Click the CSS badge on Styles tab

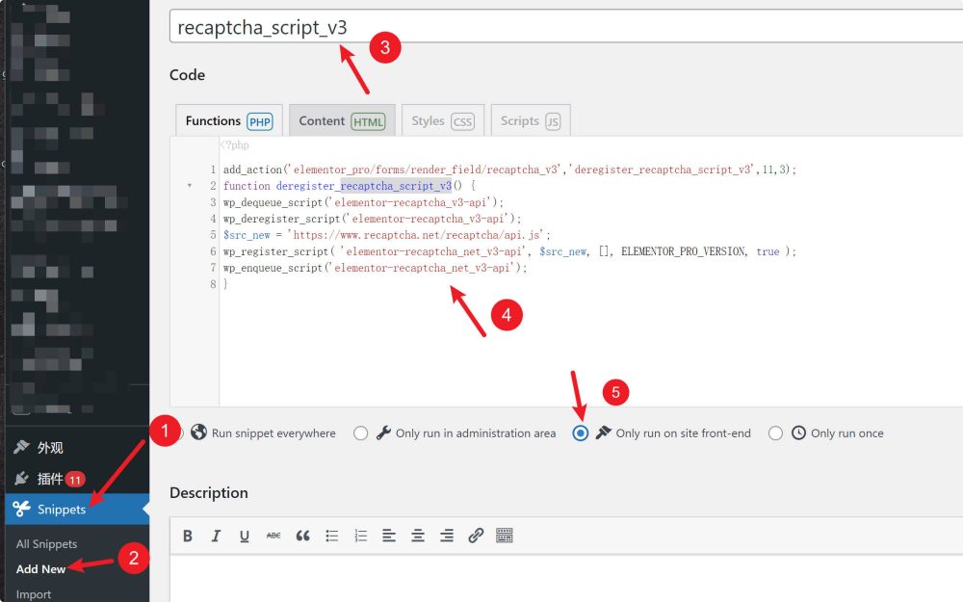[462, 121]
